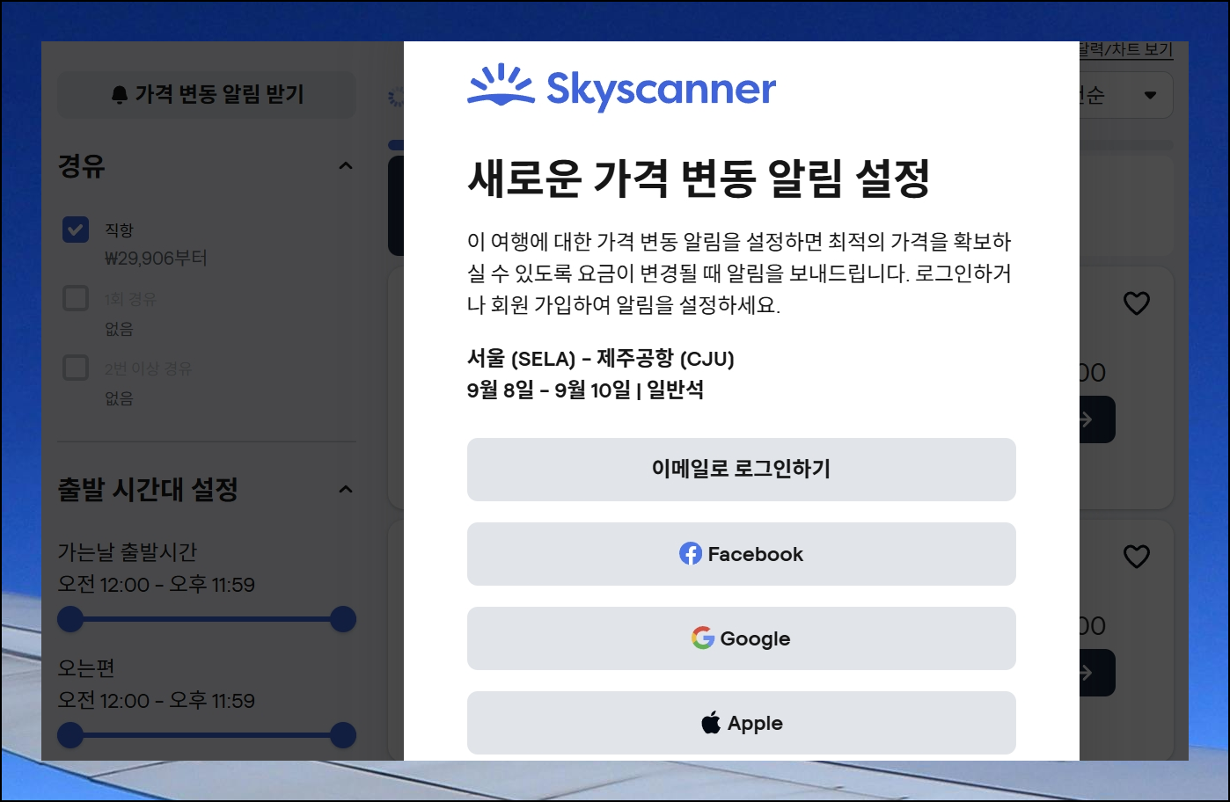Click right handle of 가는날 출발시간 slider
This screenshot has height=802, width=1230.
(343, 619)
